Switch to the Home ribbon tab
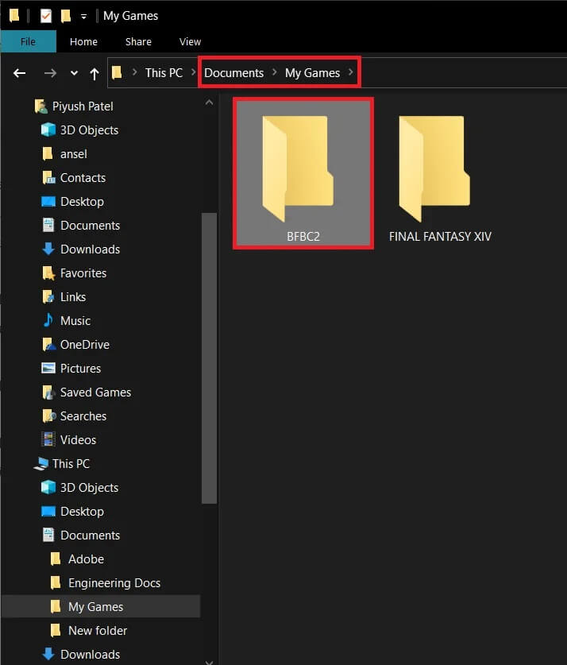Viewport: 567px width, 665px height. [83, 41]
